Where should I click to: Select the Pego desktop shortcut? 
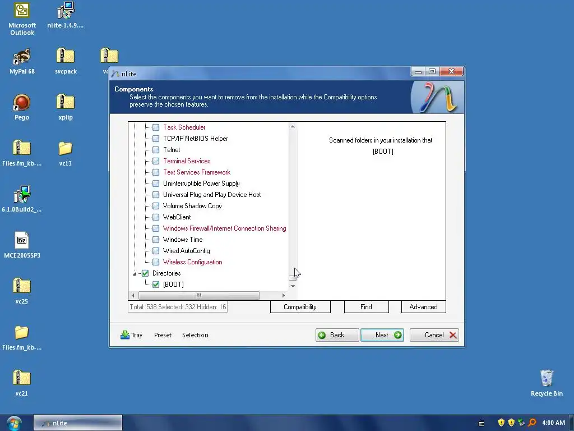click(x=22, y=107)
